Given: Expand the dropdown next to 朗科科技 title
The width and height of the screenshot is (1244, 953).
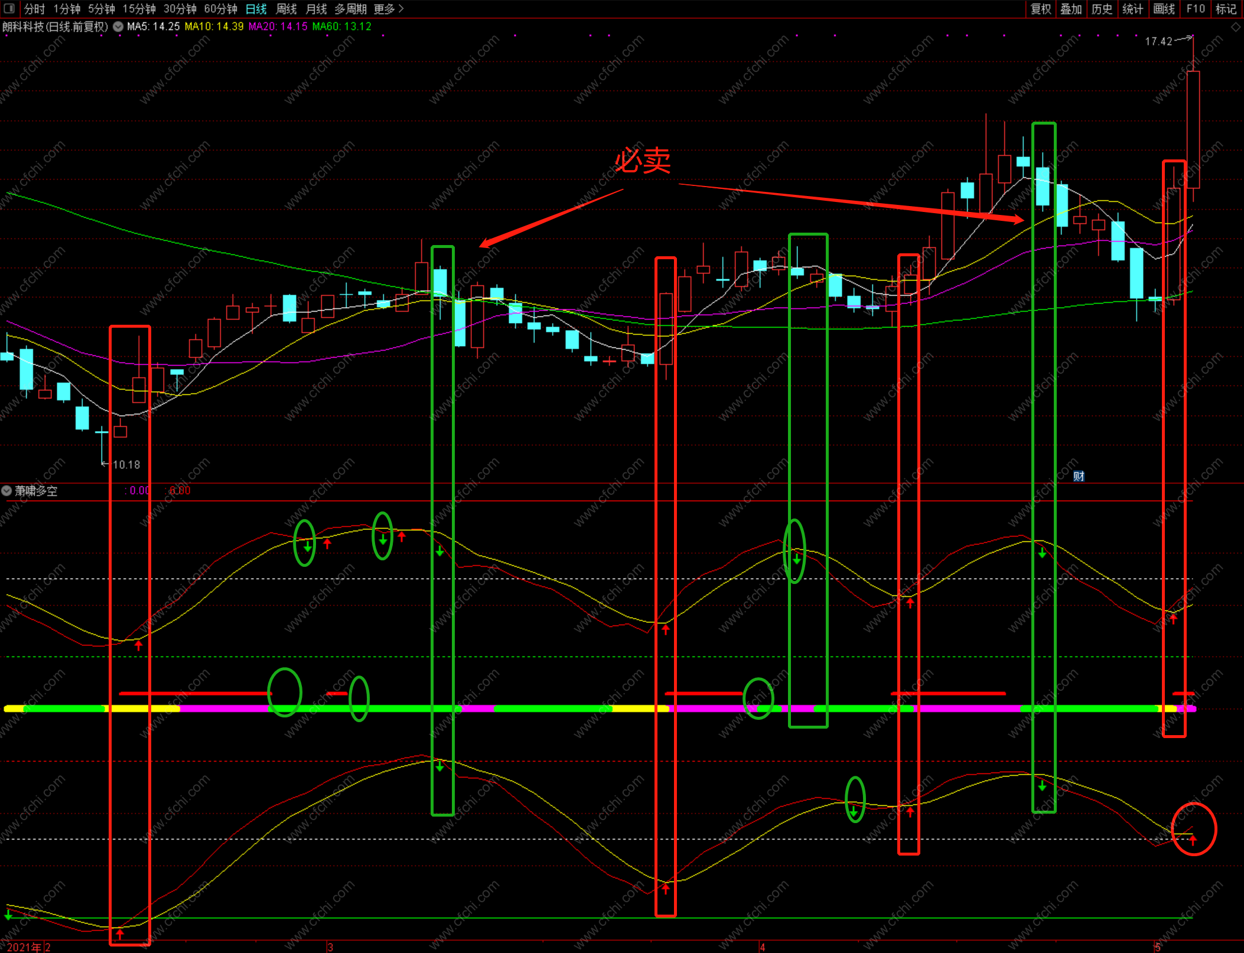Looking at the screenshot, I should coord(118,27).
